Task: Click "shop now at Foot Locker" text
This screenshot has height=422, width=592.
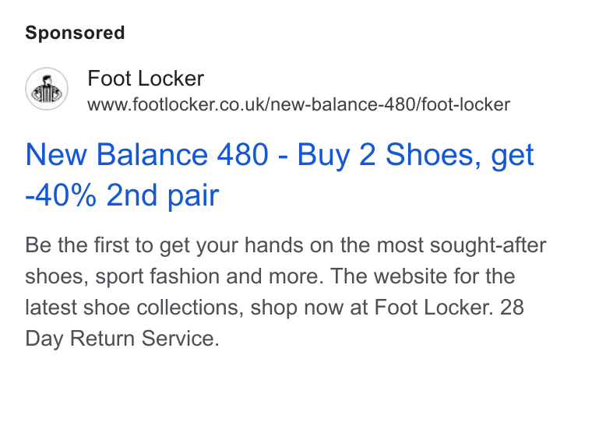Action: click(370, 308)
